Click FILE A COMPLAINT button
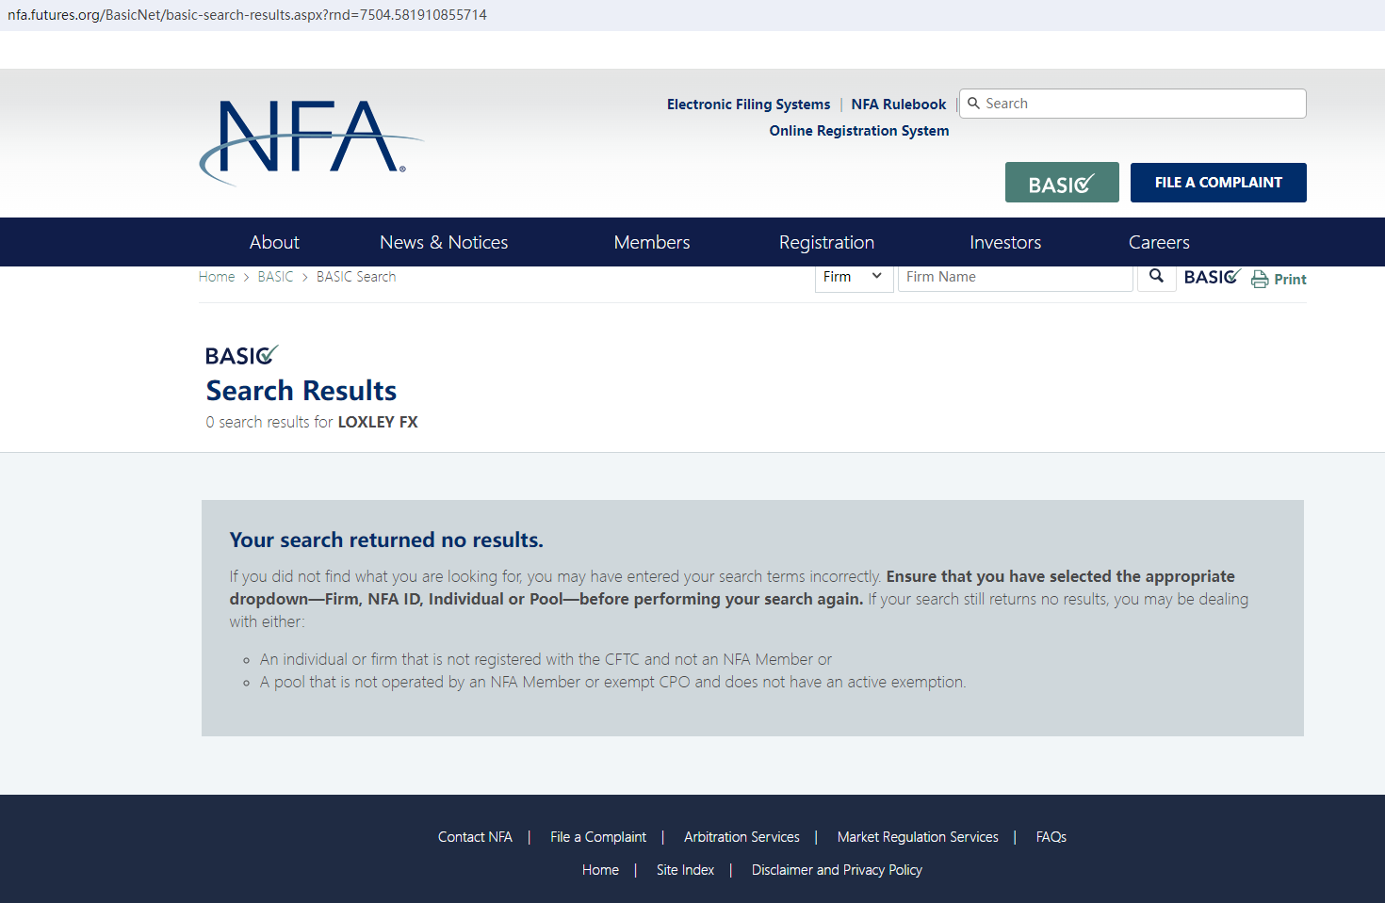This screenshot has width=1385, height=903. coord(1218,183)
